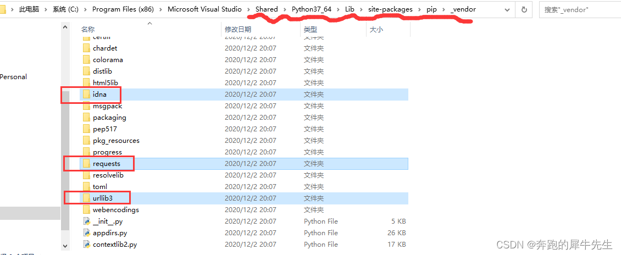
Task: Click 17 KB size of contextlib2.py
Action: 398,245
